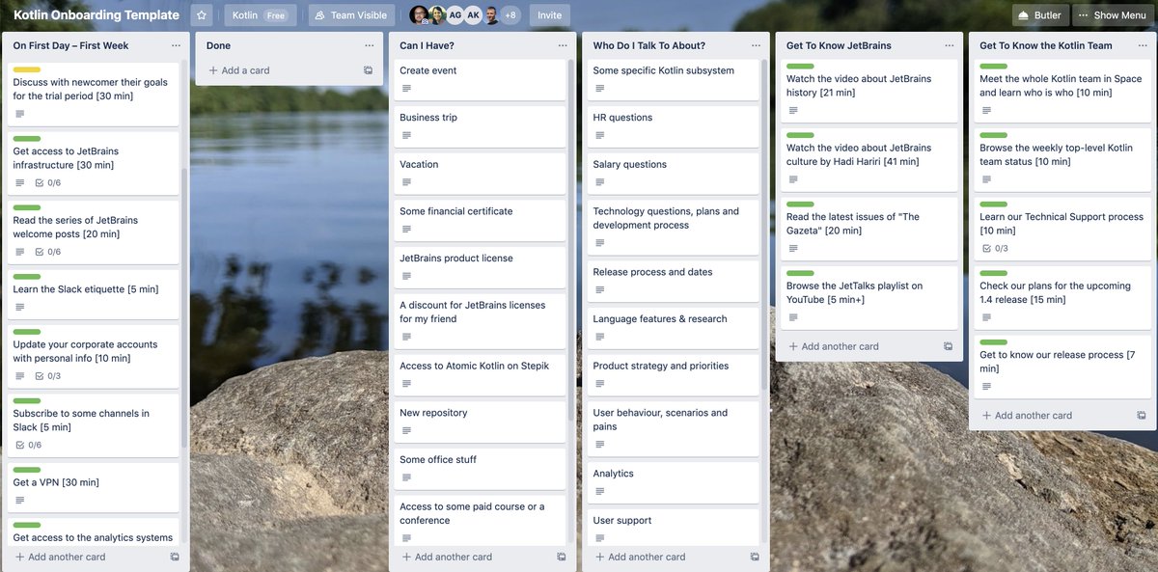Open 0/6 checklist on Subscribe to Slack channels card
1158x572 pixels.
pyautogui.click(x=28, y=446)
